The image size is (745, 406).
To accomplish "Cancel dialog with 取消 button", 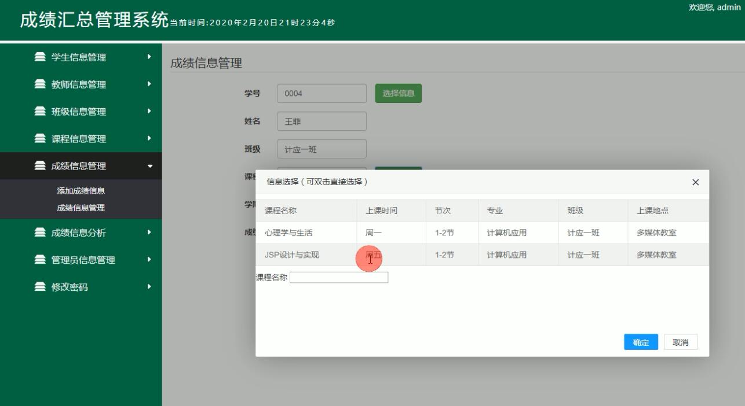I will point(681,342).
